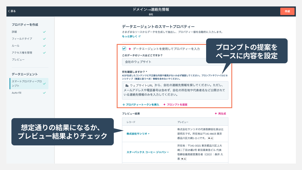Open the 会社のウェブサイト source dropdown
This screenshot has width=302, height=170.
click(164, 62)
